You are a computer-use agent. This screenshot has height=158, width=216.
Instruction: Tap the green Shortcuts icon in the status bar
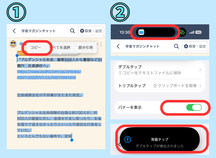pyautogui.click(x=182, y=32)
